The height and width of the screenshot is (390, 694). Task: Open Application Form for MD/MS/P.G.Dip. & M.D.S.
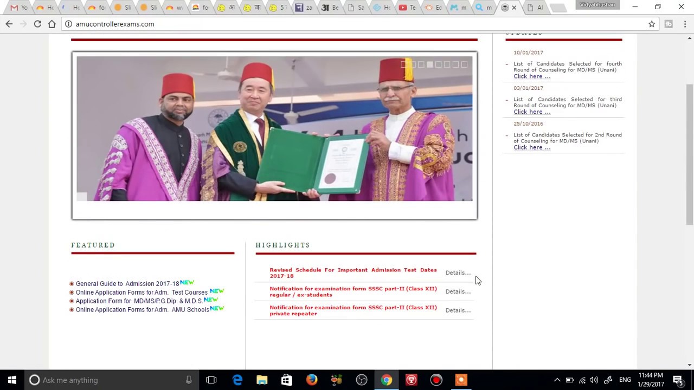[139, 301]
